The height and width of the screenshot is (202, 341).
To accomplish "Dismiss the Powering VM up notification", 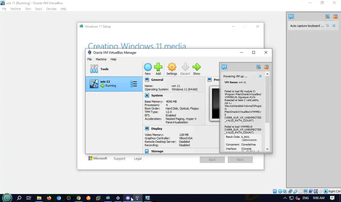I will tap(260, 76).
